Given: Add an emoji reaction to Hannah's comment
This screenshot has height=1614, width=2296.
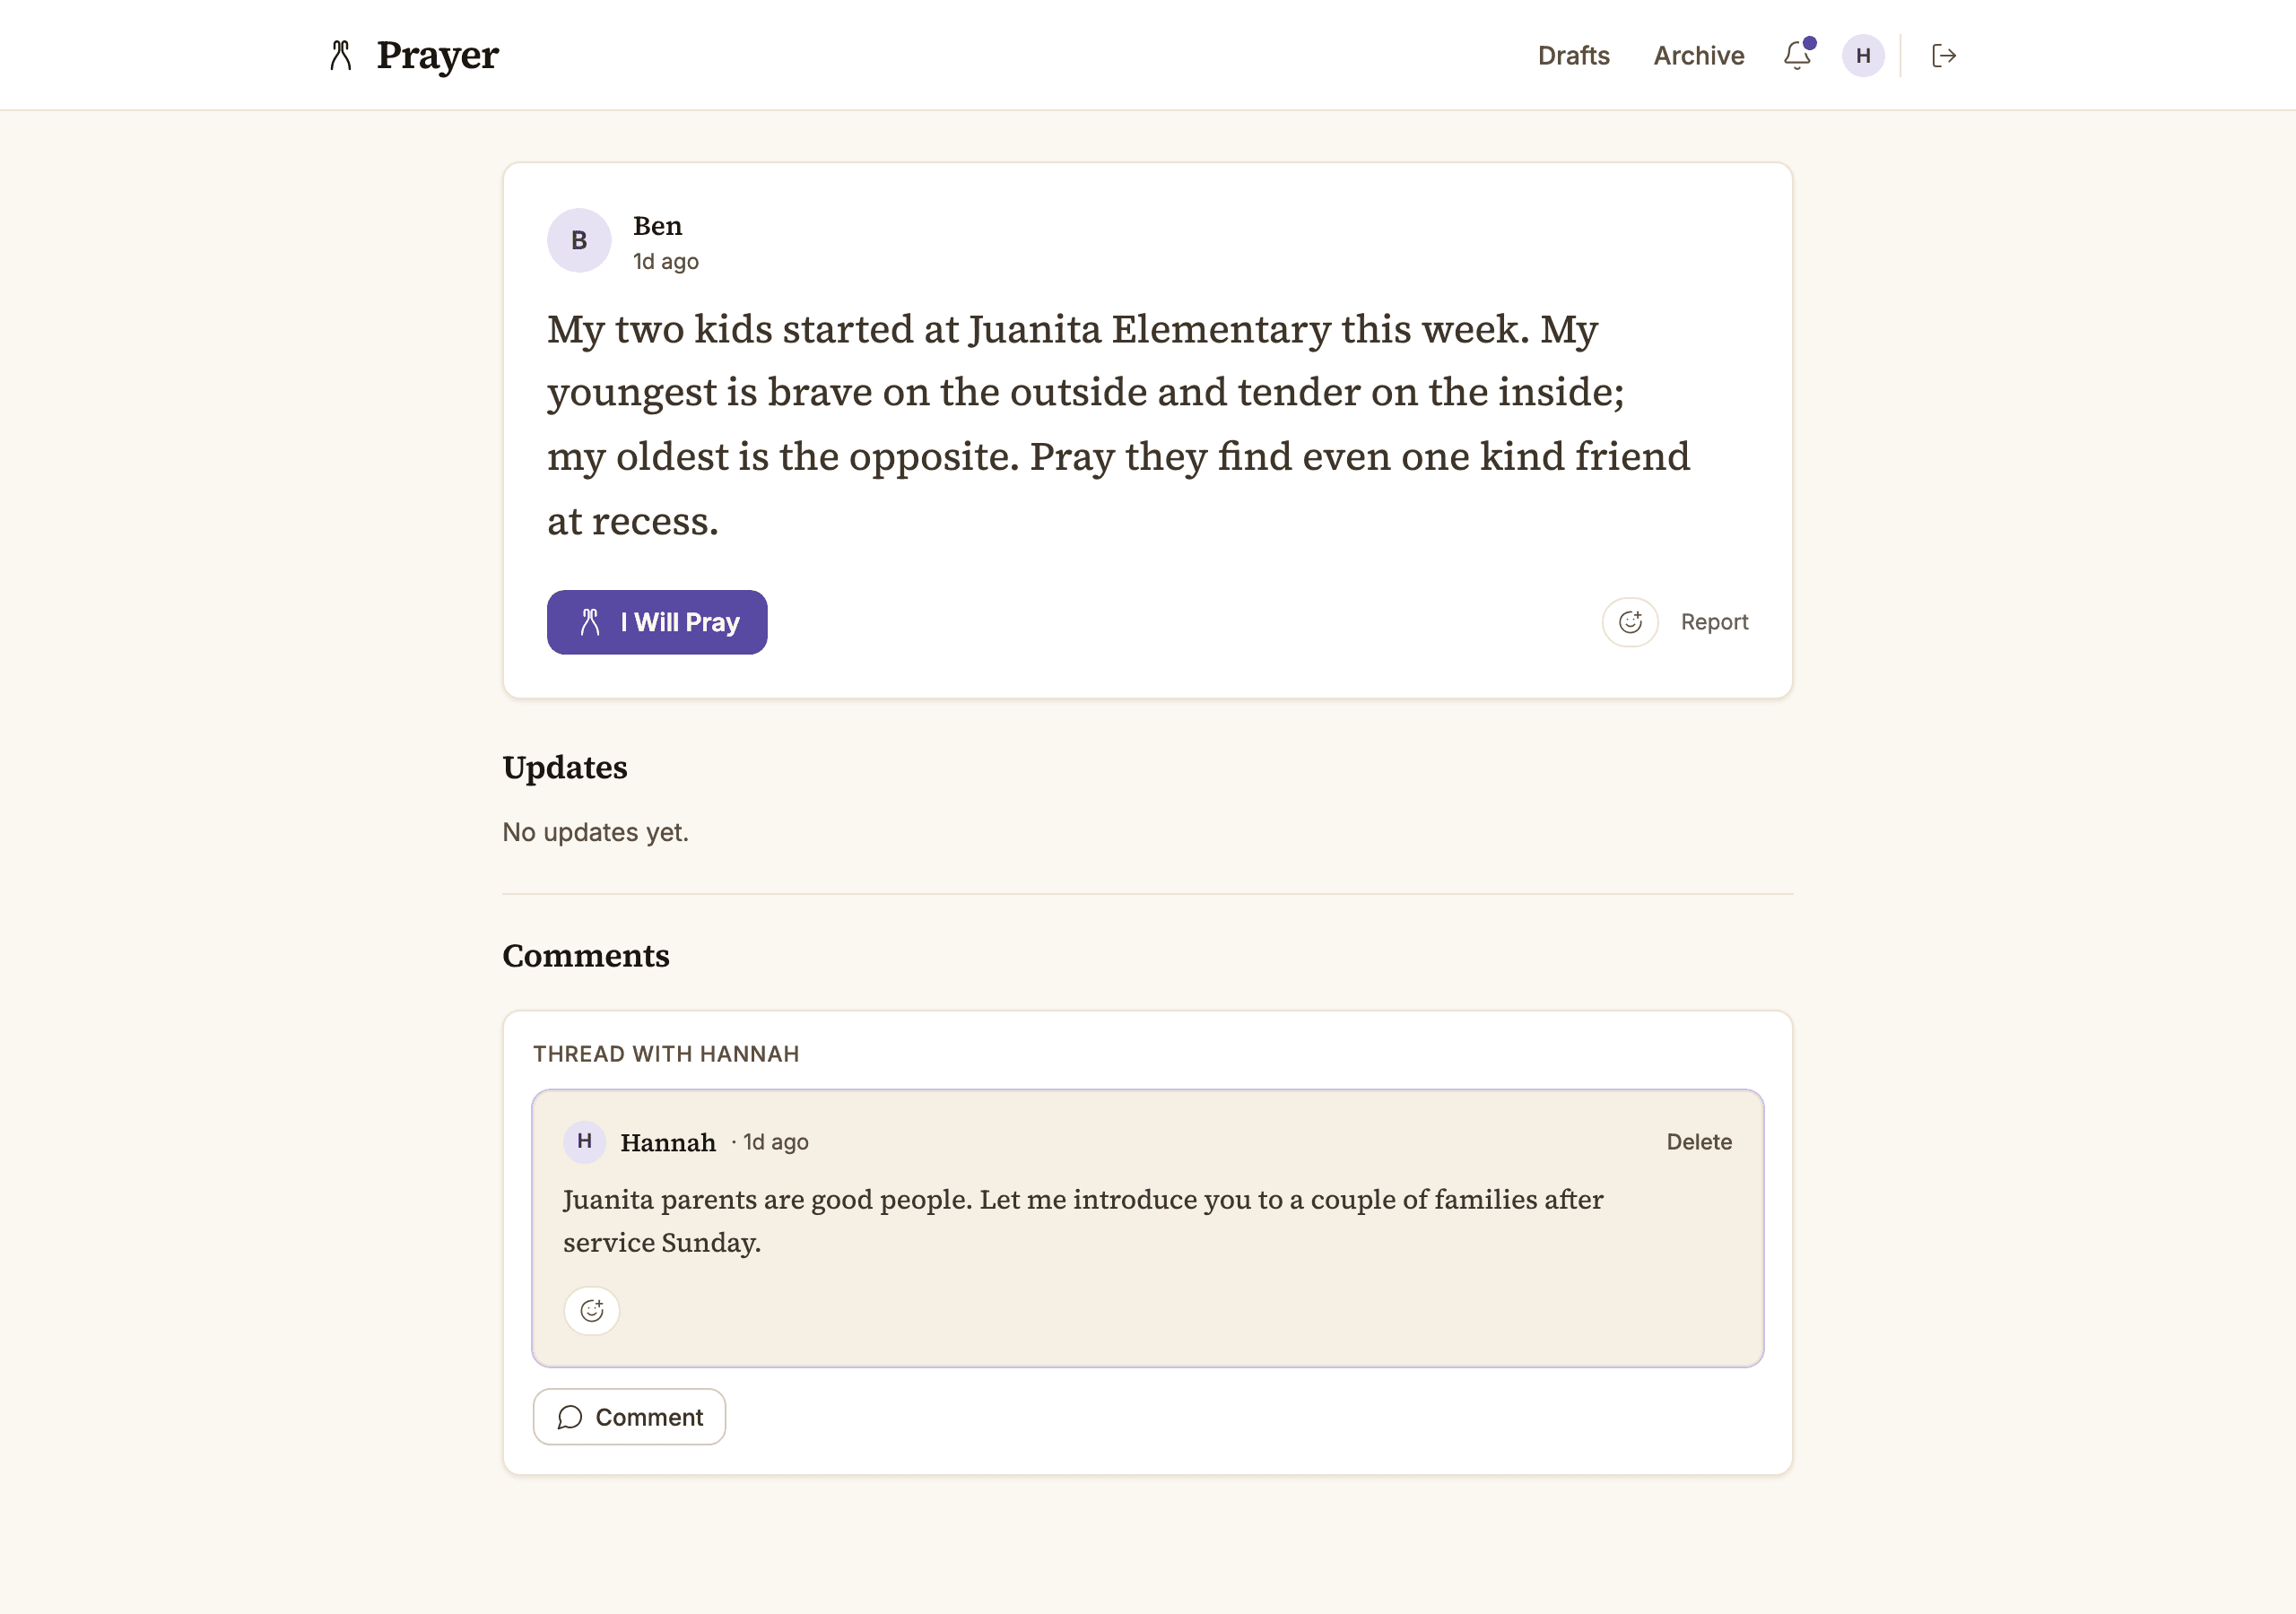Looking at the screenshot, I should coord(591,1310).
